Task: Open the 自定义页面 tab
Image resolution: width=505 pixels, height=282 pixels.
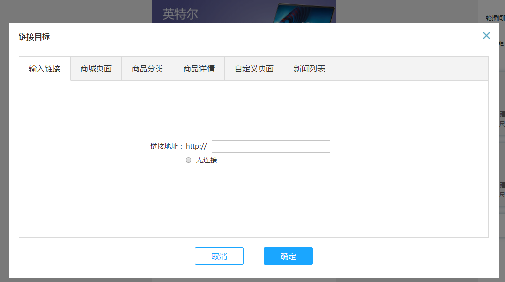Action: (x=254, y=69)
